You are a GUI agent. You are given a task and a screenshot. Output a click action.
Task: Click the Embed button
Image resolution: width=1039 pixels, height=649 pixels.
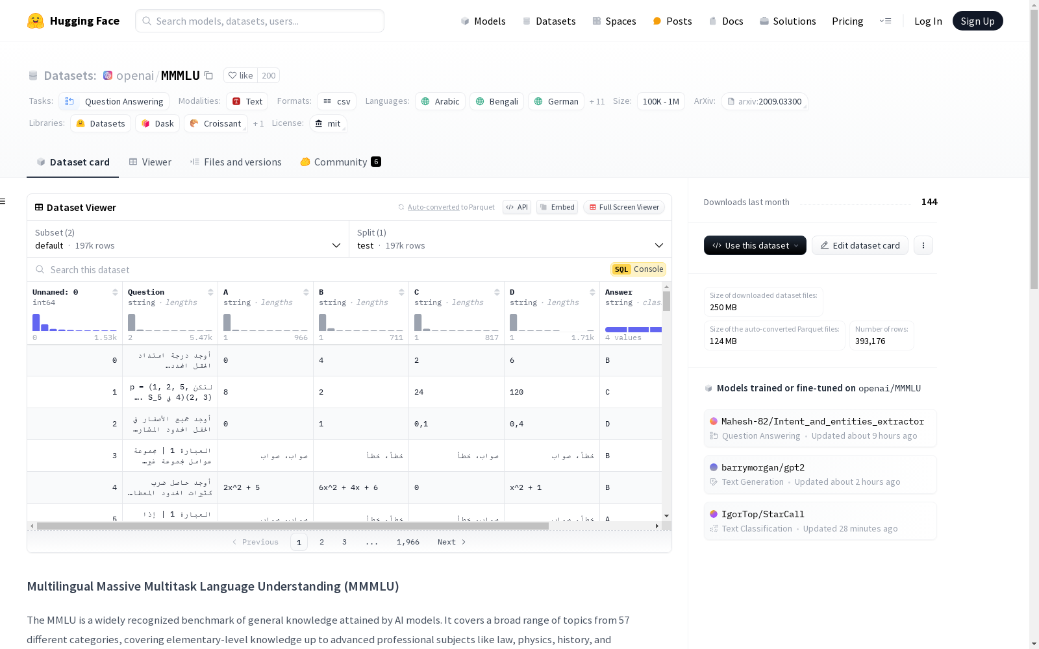[557, 207]
